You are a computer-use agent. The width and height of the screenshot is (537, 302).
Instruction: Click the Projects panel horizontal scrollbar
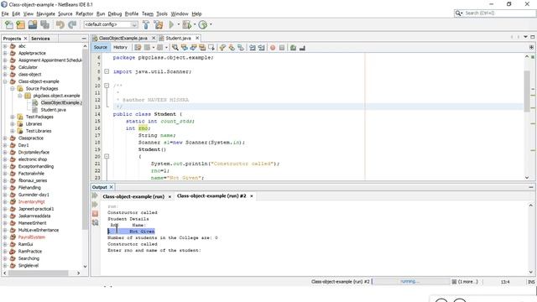coord(38,273)
